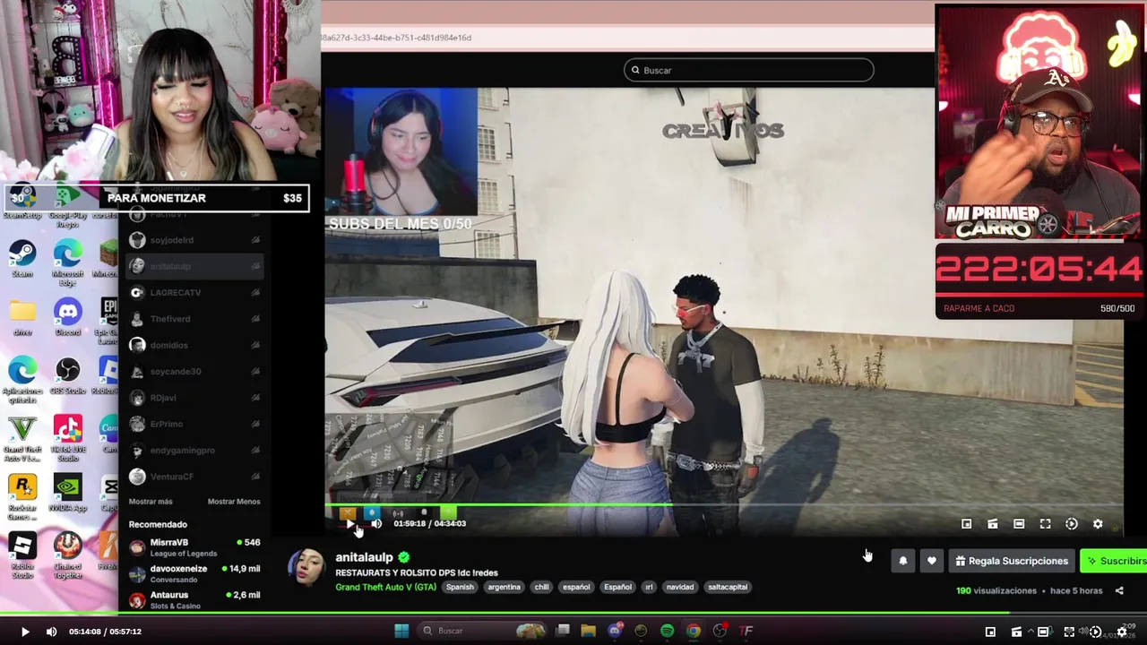Select the saltacapital tag

point(728,587)
